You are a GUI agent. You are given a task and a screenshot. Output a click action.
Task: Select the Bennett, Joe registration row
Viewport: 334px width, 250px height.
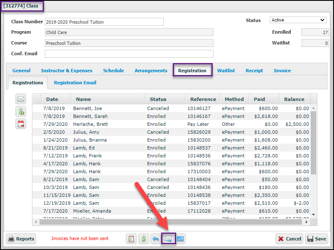pos(171,108)
